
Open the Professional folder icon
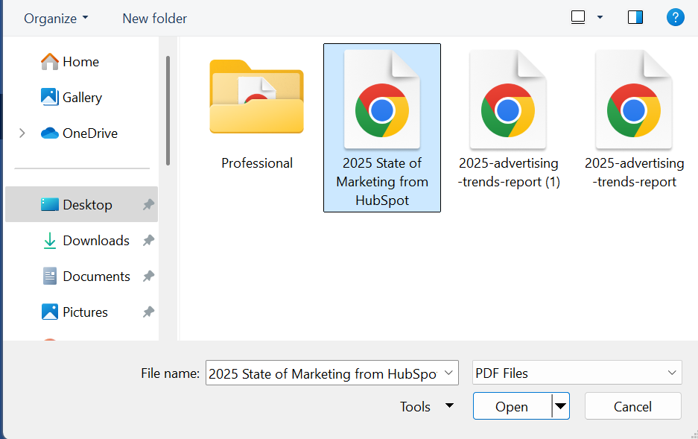pos(256,97)
